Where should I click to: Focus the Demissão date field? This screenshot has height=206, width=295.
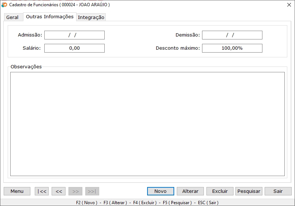tap(232, 35)
